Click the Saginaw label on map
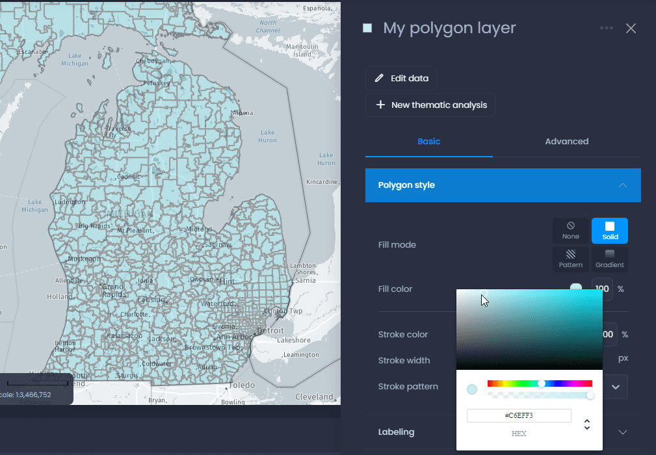 (217, 244)
